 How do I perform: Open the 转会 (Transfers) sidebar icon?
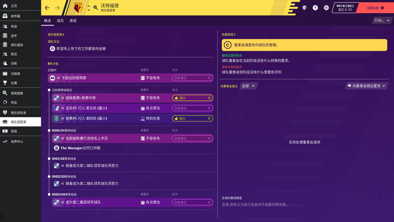[x=15, y=103]
